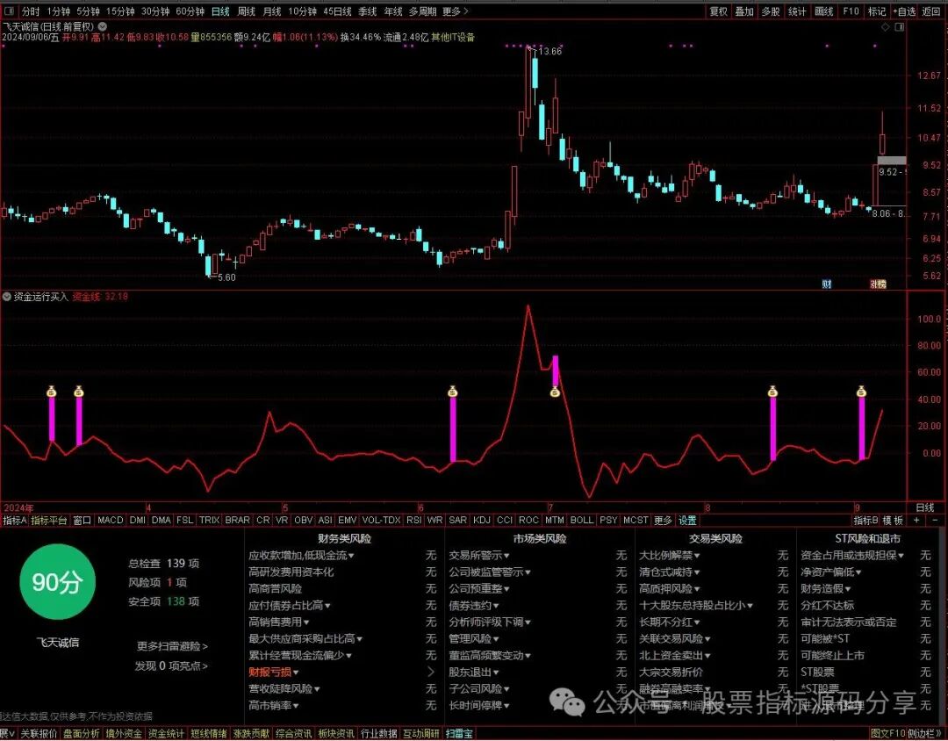The width and height of the screenshot is (948, 741).
Task: Click the 模板 template button
Action: 893,521
